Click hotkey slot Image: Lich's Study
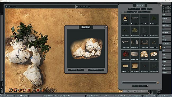The image size is (172, 97). (x=121, y=96)
